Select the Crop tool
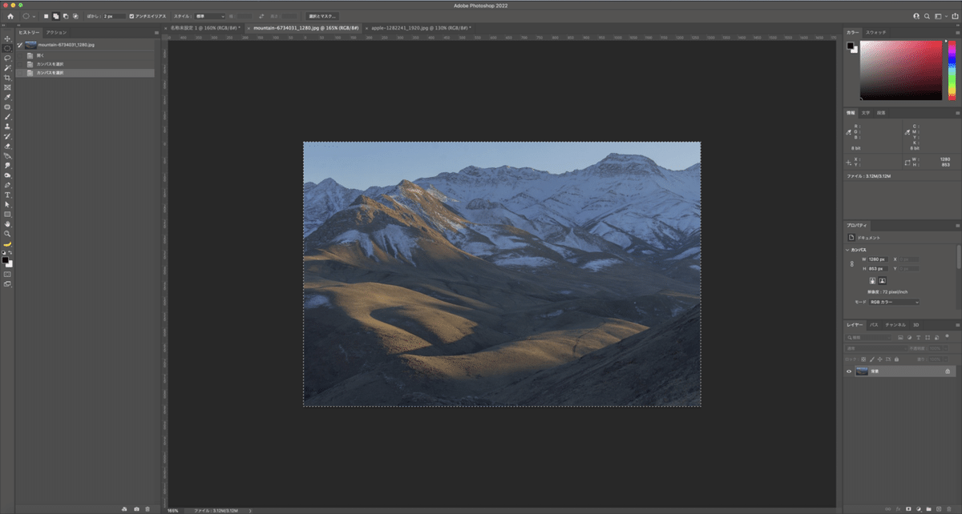Image resolution: width=962 pixels, height=514 pixels. coord(7,78)
